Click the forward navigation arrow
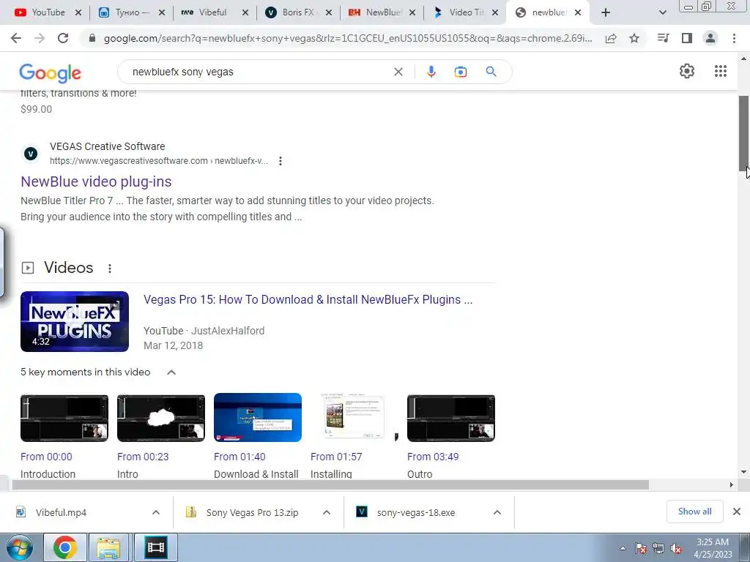The height and width of the screenshot is (562, 750). (40, 38)
